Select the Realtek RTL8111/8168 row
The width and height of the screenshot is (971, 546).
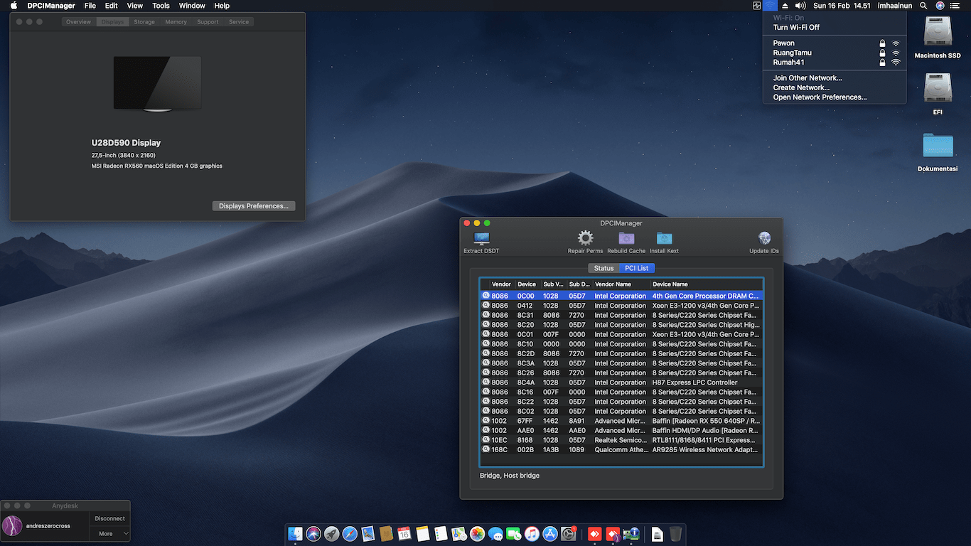(621, 440)
